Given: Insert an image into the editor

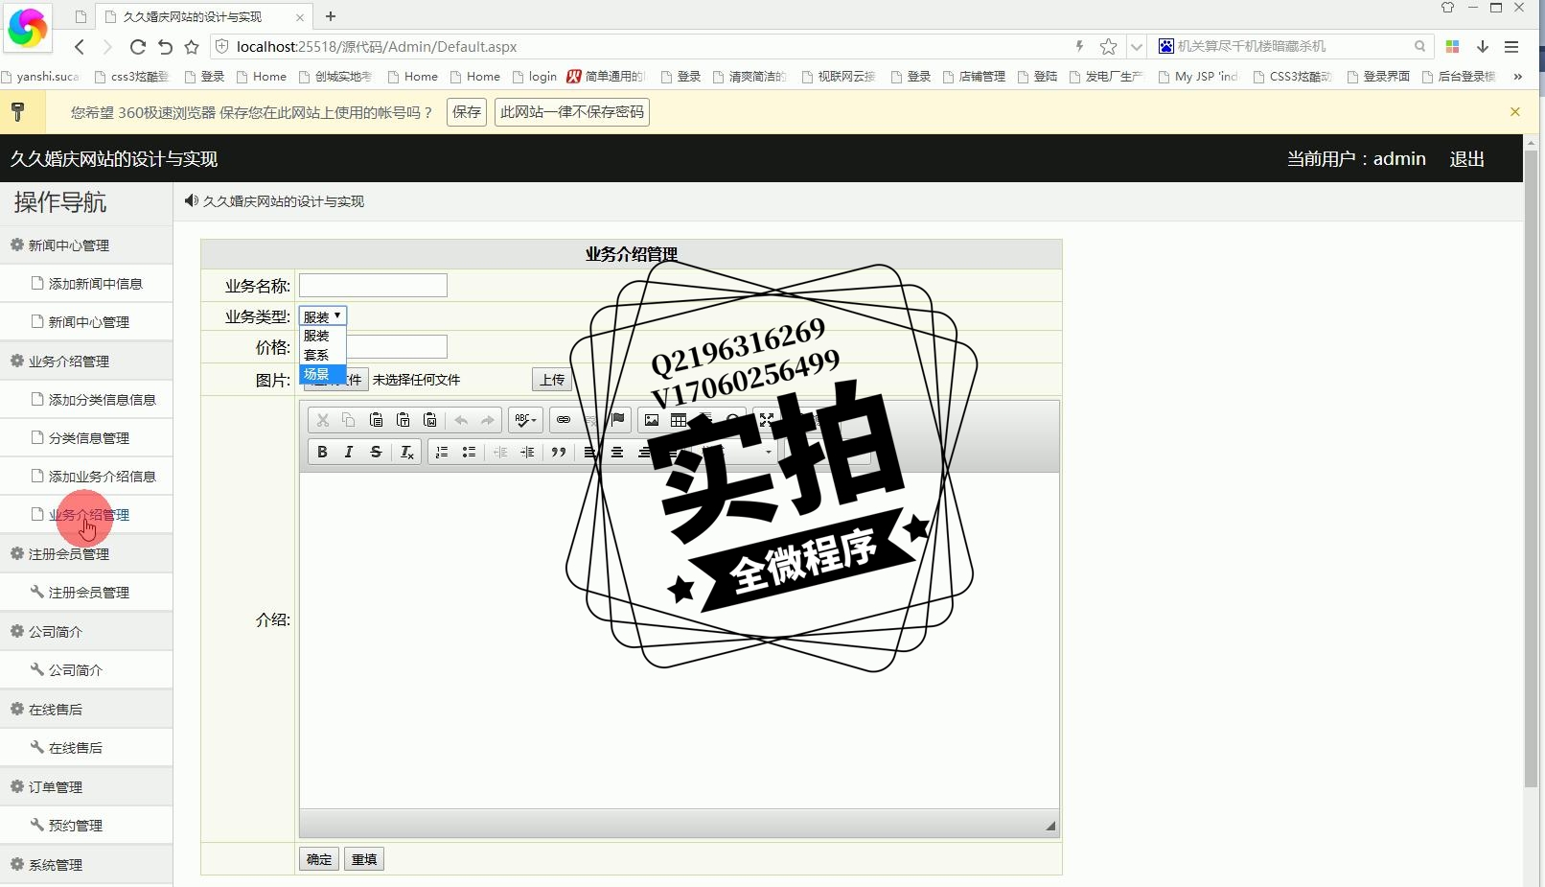Looking at the screenshot, I should [x=652, y=420].
